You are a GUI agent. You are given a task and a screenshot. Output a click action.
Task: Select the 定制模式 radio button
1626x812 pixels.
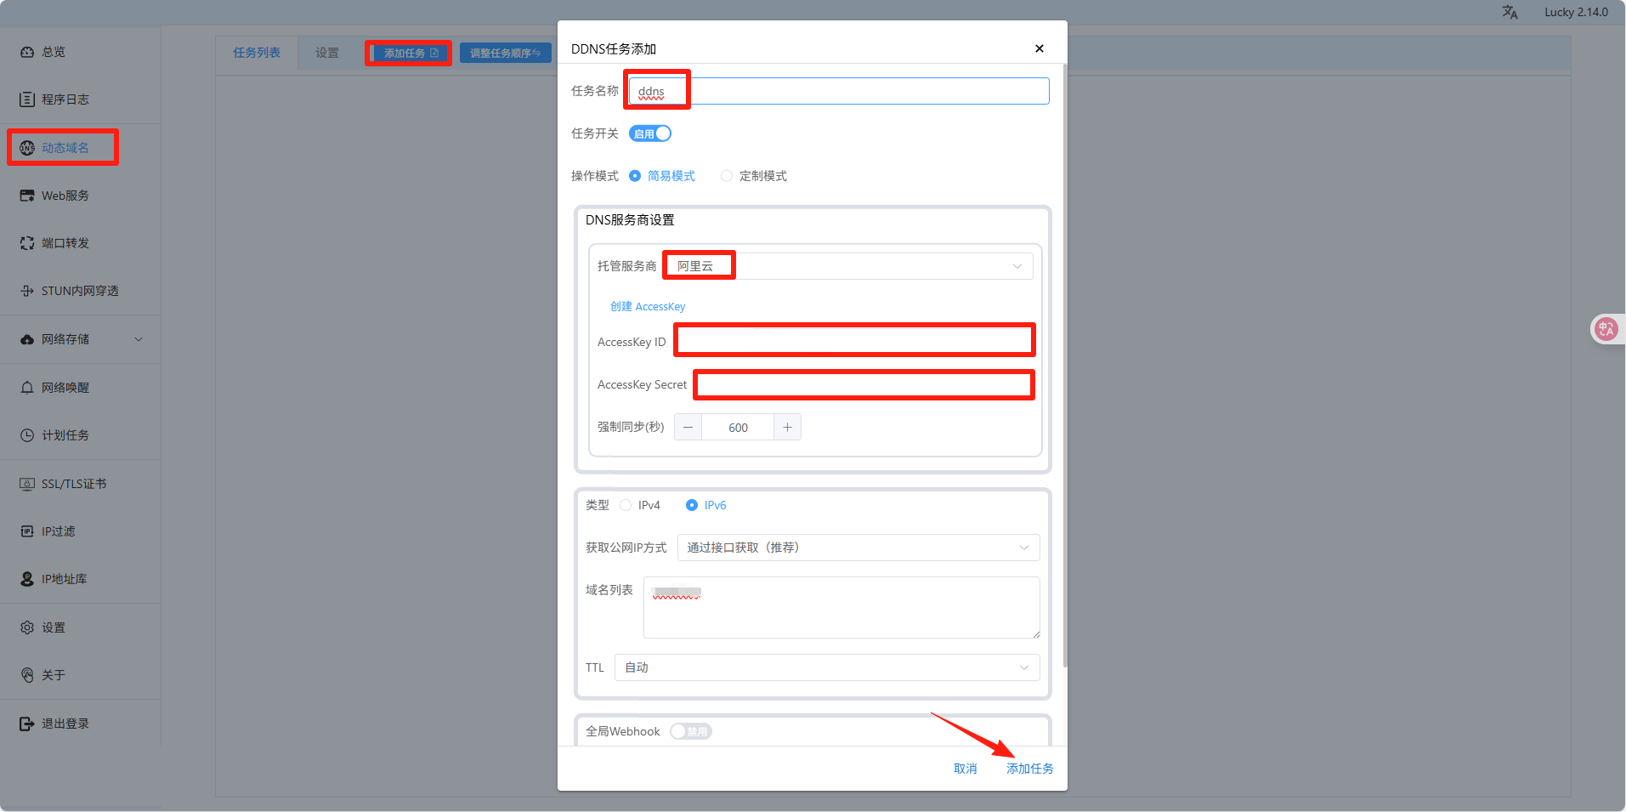click(x=727, y=176)
